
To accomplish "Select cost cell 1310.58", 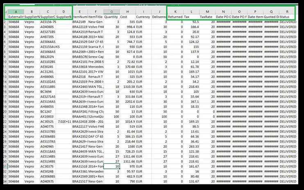I will click(127, 87).
